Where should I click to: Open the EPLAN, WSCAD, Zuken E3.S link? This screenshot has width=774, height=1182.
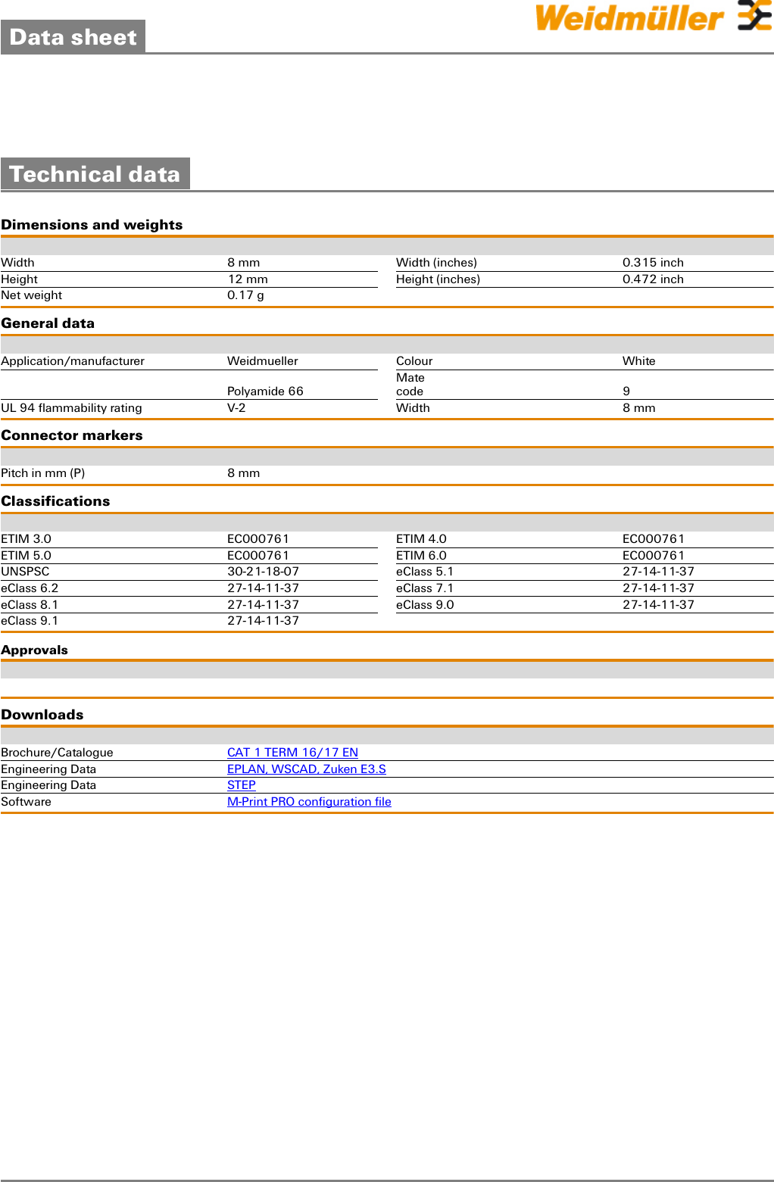tap(306, 769)
